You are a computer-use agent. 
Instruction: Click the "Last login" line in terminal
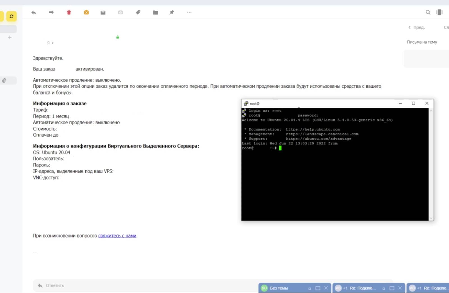[290, 143]
